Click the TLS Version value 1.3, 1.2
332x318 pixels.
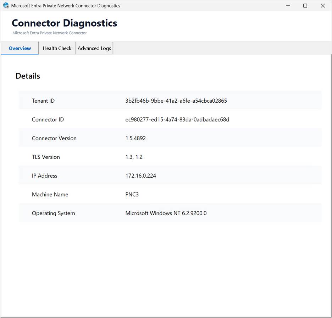click(x=134, y=157)
